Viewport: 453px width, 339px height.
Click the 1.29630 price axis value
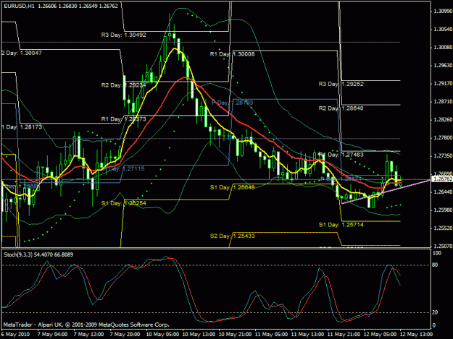click(443, 65)
